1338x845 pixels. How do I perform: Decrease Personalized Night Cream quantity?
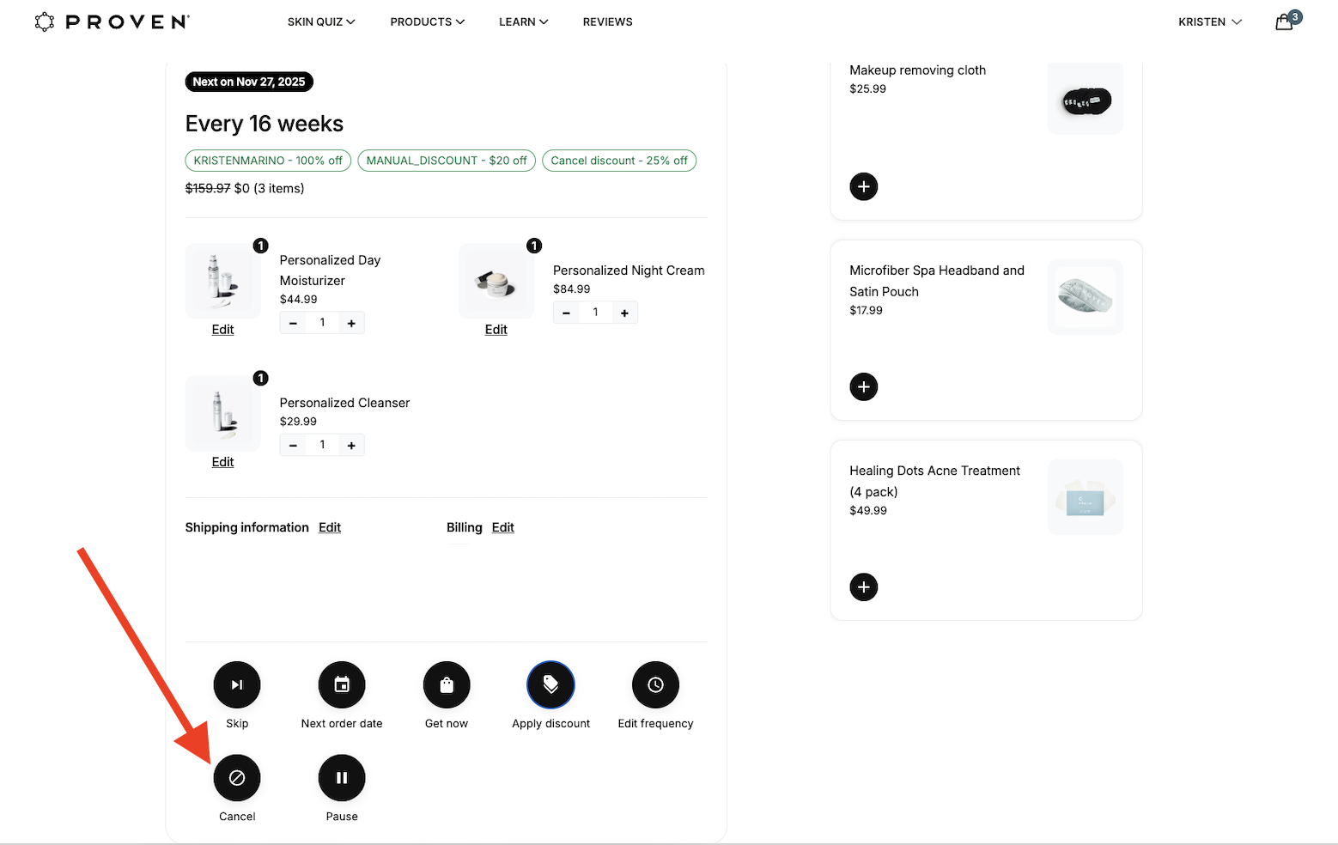click(x=566, y=313)
